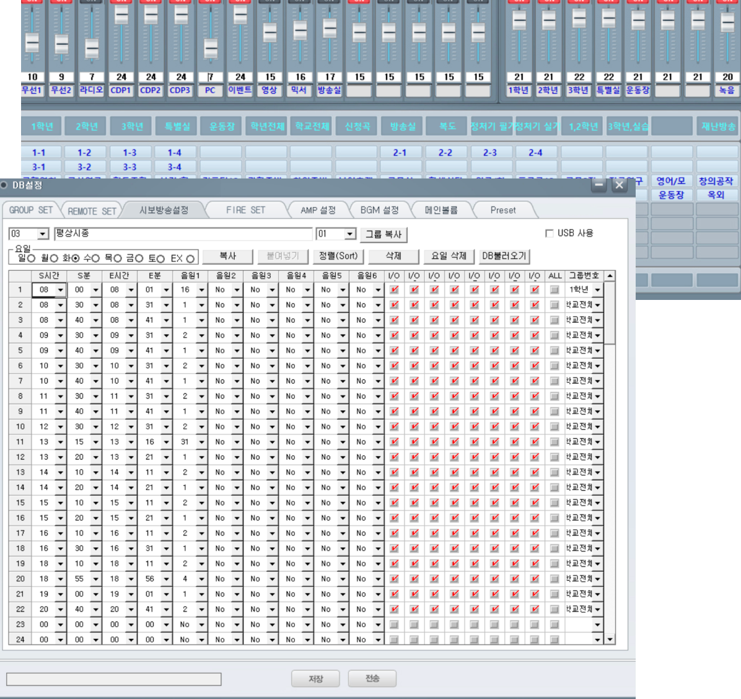Check first I/O checkbox in row 24
Image resolution: width=741 pixels, height=699 pixels.
(x=393, y=640)
